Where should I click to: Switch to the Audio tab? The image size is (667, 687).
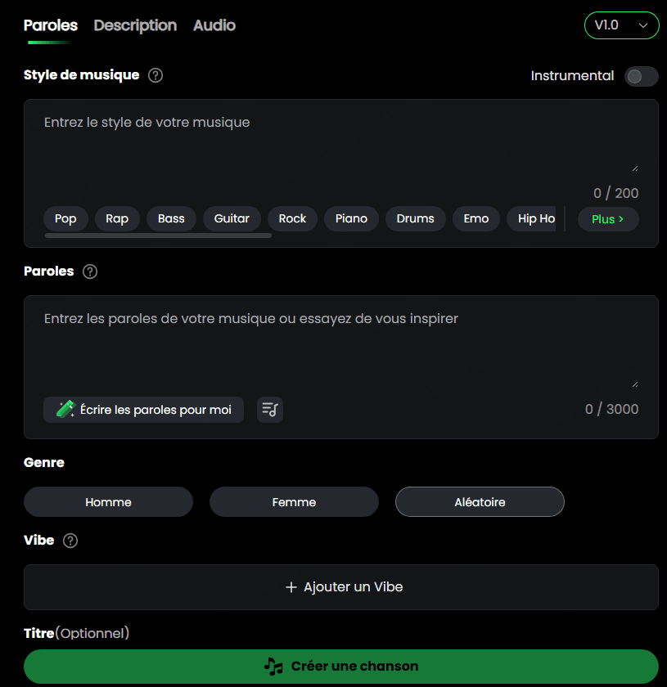click(214, 25)
